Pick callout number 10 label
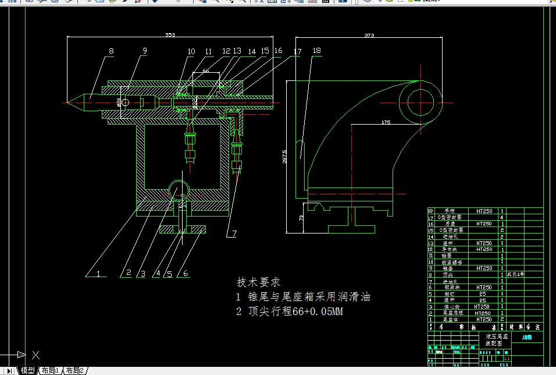This screenshot has height=375, width=556. (191, 51)
